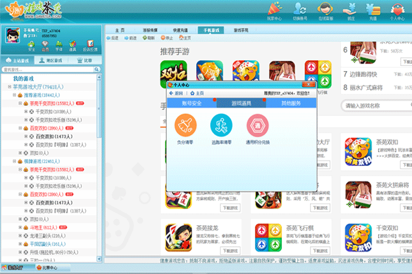412x274 pixels.
Task: Click the 刷新 refresh toolbar button
Action: pyautogui.click(x=148, y=38)
